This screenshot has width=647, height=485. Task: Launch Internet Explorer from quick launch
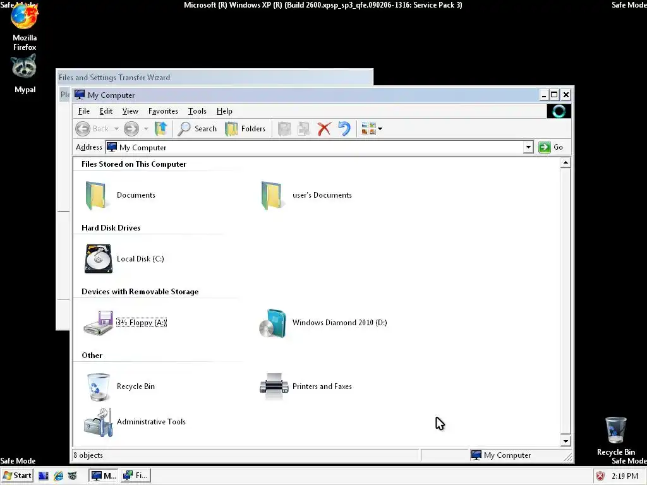coord(58,476)
